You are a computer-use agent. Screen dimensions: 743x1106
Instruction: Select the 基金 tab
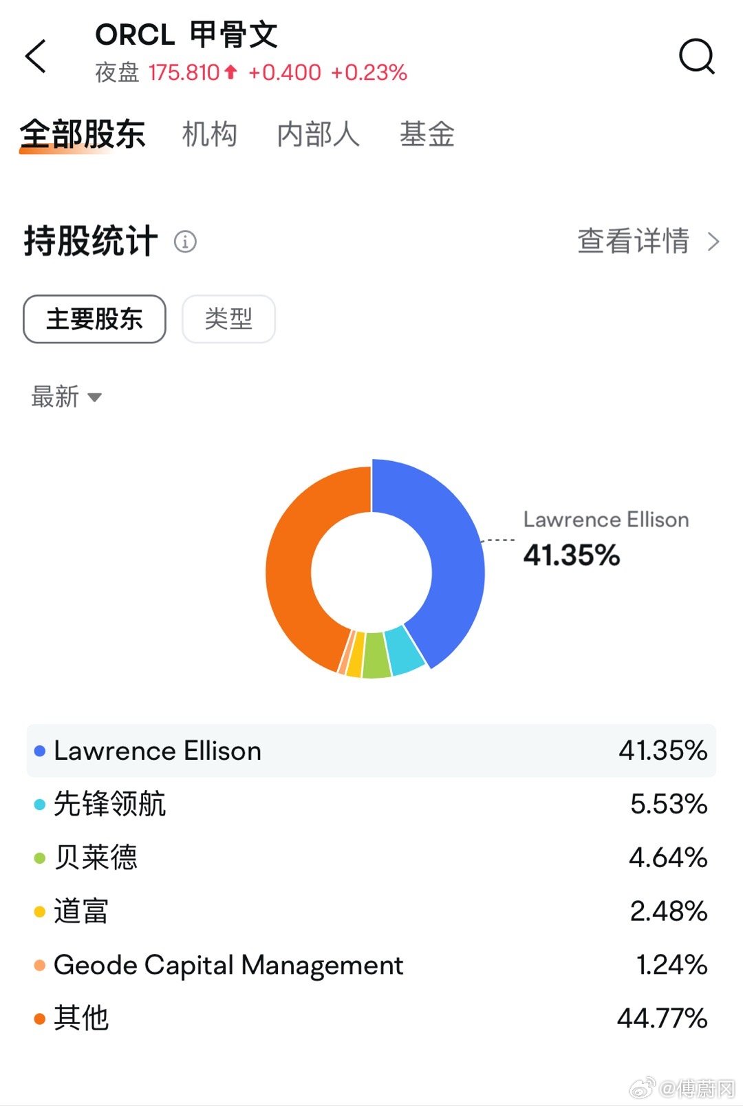[427, 134]
